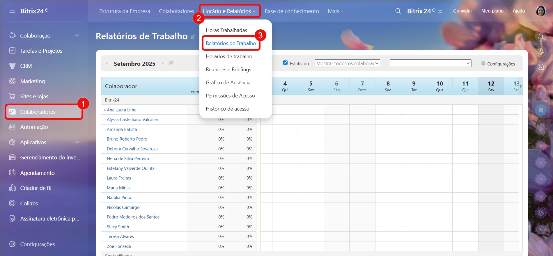Viewport: 553px width, 256px height.
Task: Click the Convidar button
Action: (x=462, y=11)
